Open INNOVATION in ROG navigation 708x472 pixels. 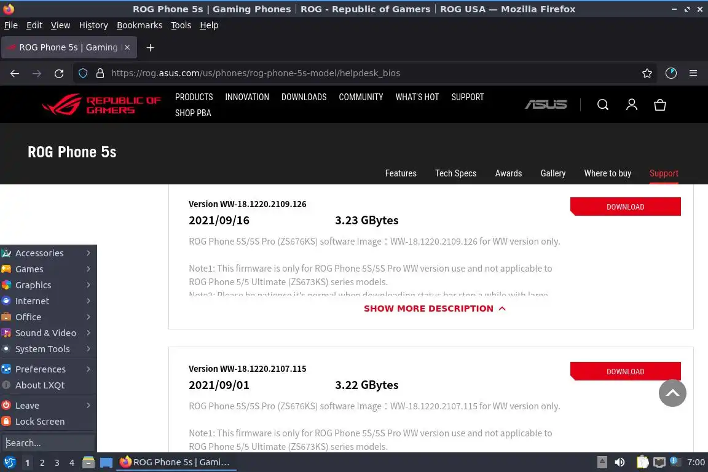247,97
